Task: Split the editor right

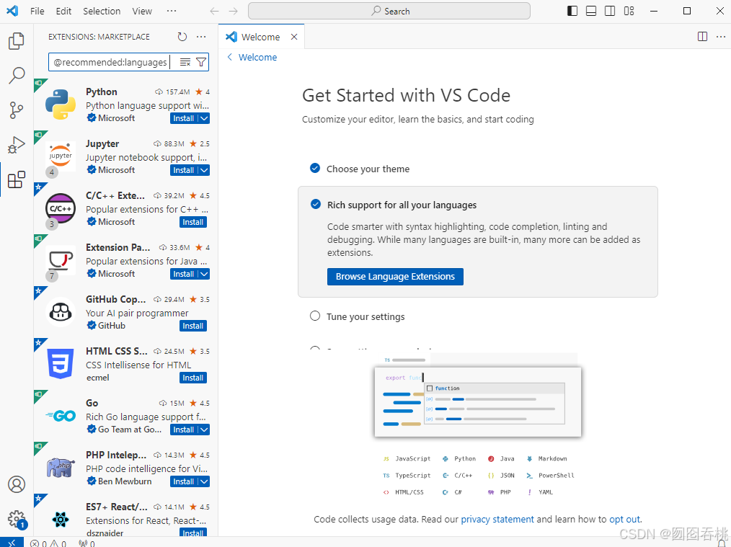Action: pos(703,37)
